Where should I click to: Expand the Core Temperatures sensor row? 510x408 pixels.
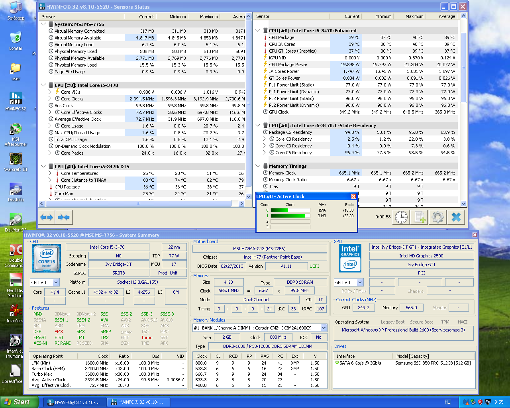50,173
